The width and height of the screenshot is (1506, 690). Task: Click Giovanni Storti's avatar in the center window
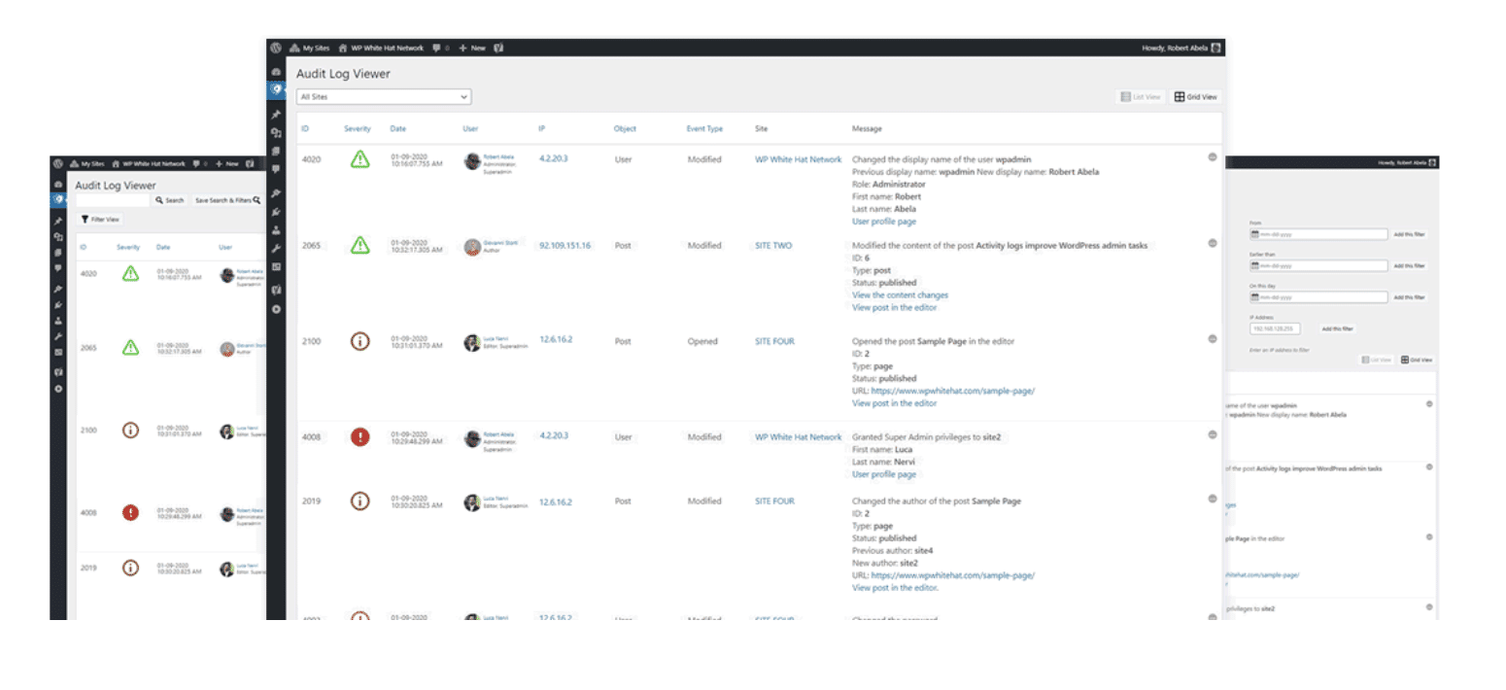(x=472, y=246)
